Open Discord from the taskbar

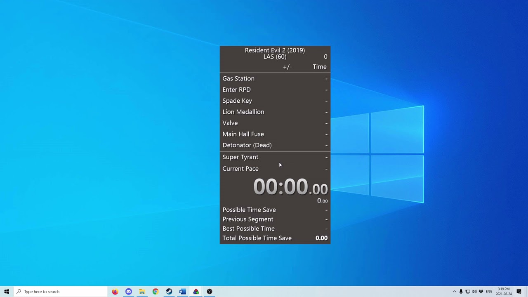[129, 292]
